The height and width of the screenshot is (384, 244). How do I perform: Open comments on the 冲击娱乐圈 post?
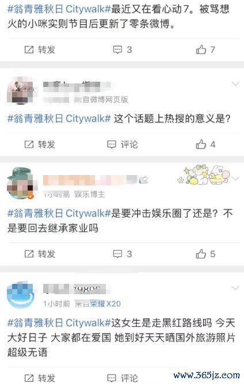[123, 254]
